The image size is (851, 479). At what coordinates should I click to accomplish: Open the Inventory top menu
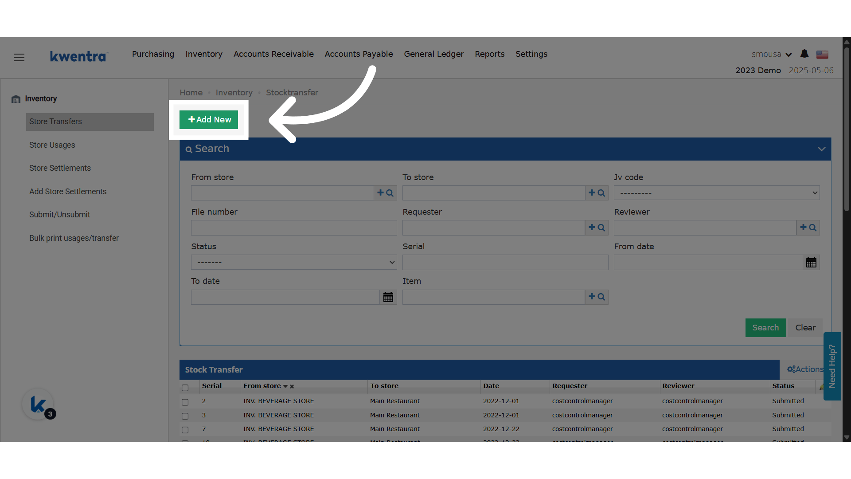(x=204, y=54)
